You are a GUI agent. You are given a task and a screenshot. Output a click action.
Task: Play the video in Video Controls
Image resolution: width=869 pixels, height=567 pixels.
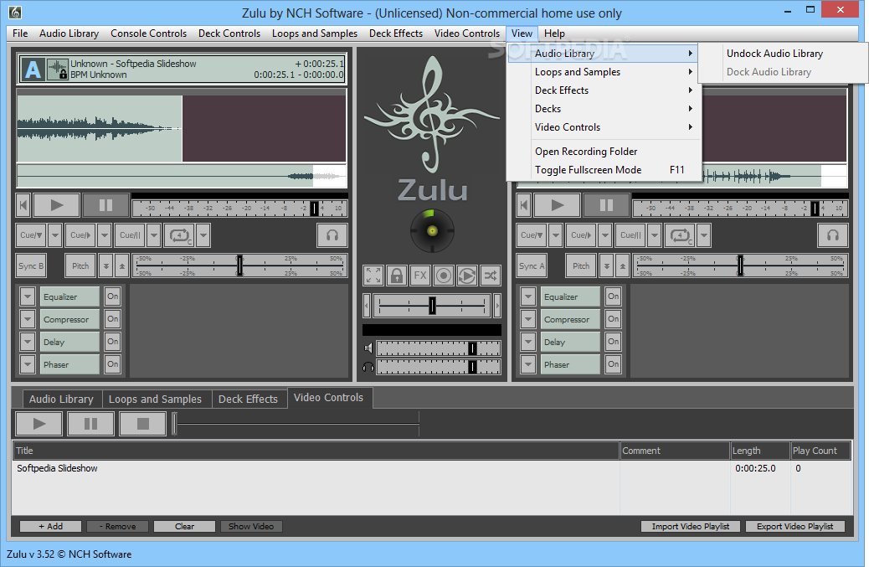(x=39, y=424)
